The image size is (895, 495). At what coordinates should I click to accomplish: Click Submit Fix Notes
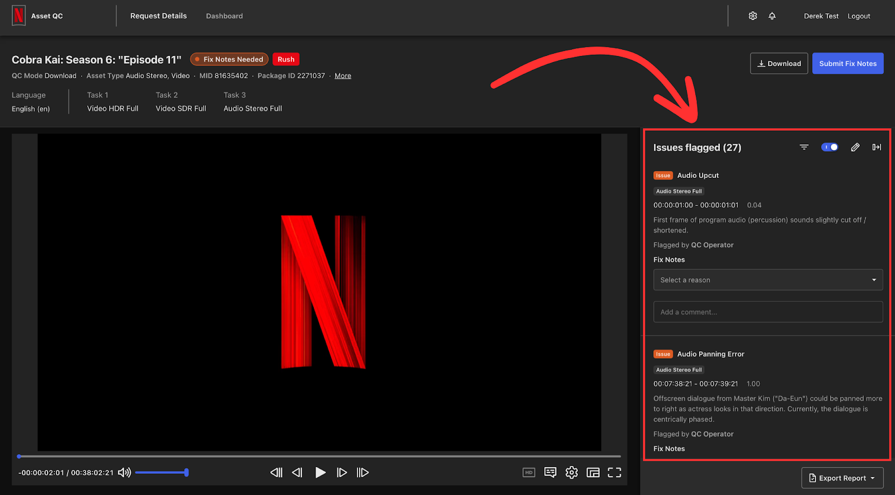click(848, 63)
